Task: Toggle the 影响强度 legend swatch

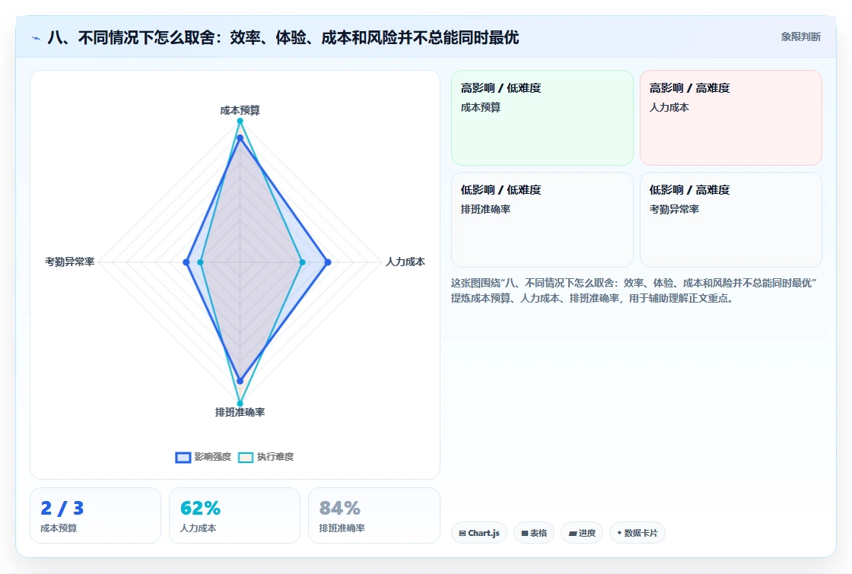Action: click(183, 457)
